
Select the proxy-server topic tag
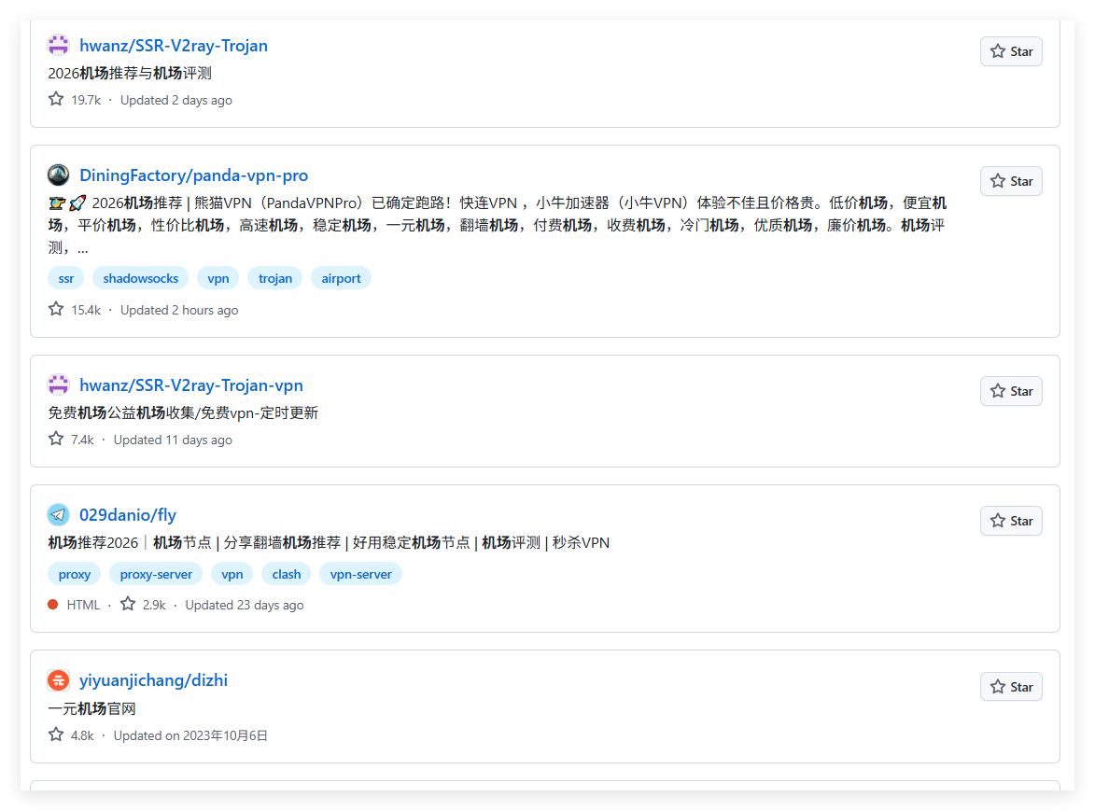click(x=156, y=574)
